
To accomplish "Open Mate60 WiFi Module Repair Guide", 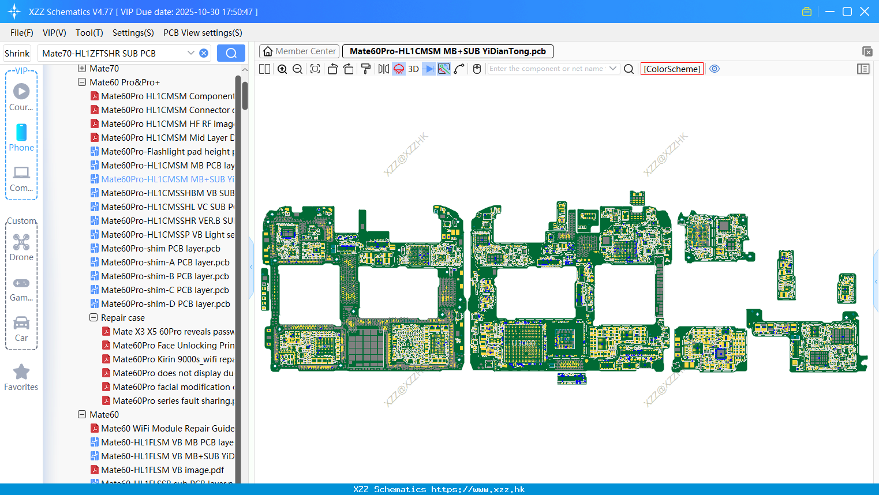I will (162, 429).
